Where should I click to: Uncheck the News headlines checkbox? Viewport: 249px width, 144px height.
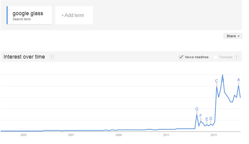click(x=181, y=57)
